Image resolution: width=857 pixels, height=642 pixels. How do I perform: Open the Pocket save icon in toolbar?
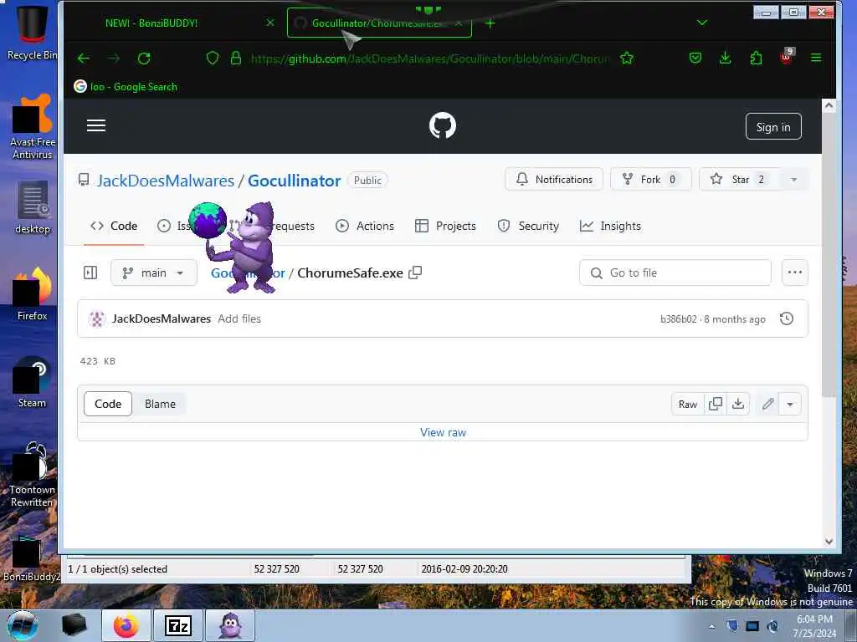(x=695, y=58)
